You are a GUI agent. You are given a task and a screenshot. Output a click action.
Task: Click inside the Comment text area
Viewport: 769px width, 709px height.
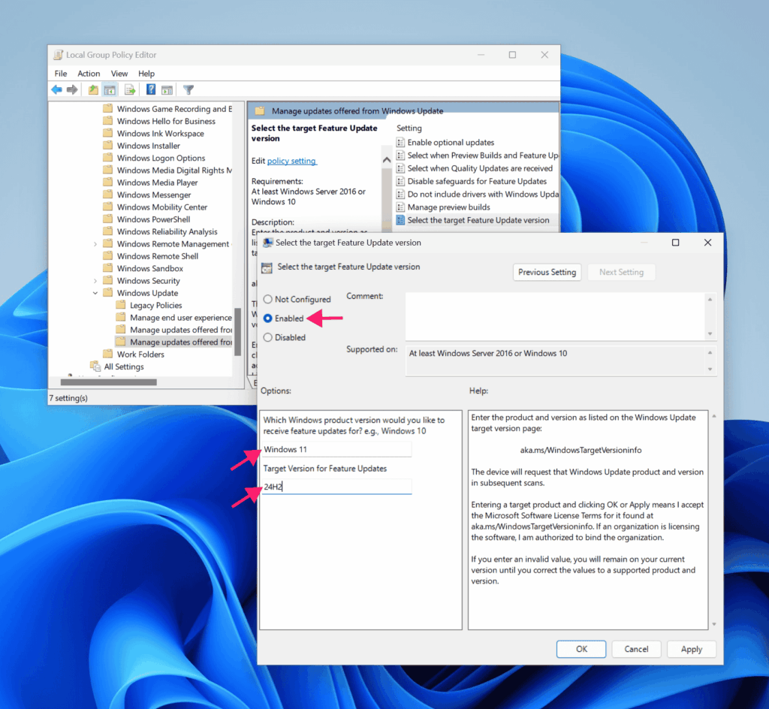[555, 316]
